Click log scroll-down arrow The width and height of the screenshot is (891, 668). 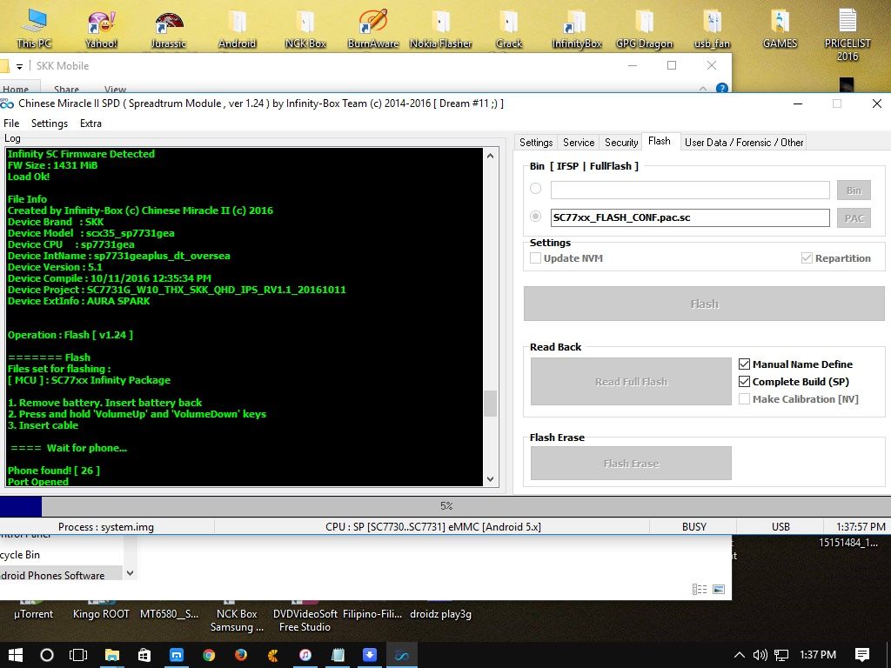(x=491, y=479)
